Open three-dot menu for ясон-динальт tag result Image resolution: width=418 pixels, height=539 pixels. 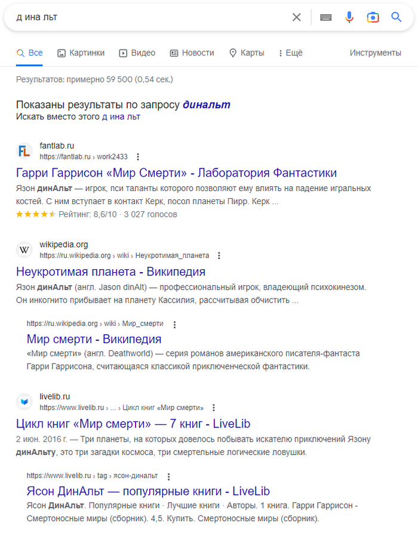(x=169, y=476)
